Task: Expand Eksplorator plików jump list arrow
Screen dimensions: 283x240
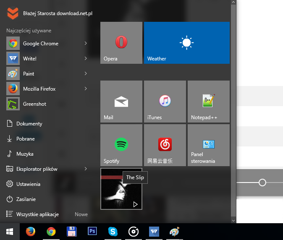Action: 86,169
